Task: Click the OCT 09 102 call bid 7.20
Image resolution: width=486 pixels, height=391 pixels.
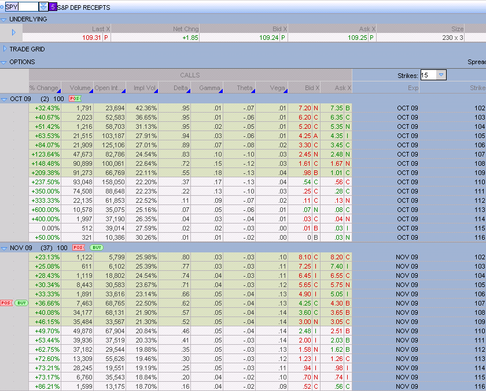Action: [305, 108]
